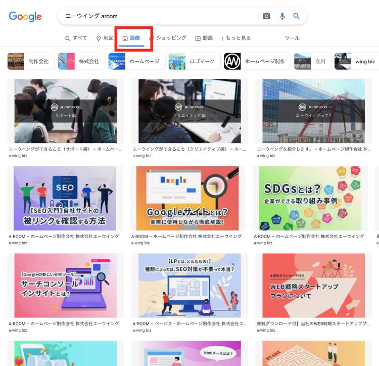Filter by the 制作会社 chip
This screenshot has height=366, width=379.
[31, 61]
